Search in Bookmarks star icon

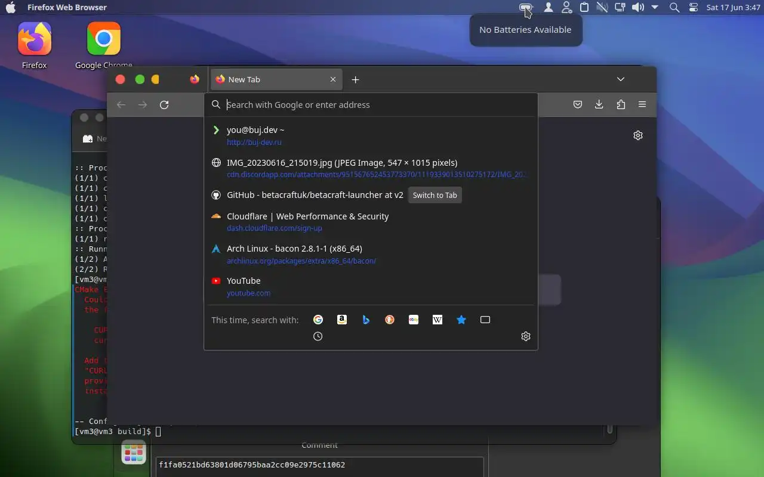(461, 320)
